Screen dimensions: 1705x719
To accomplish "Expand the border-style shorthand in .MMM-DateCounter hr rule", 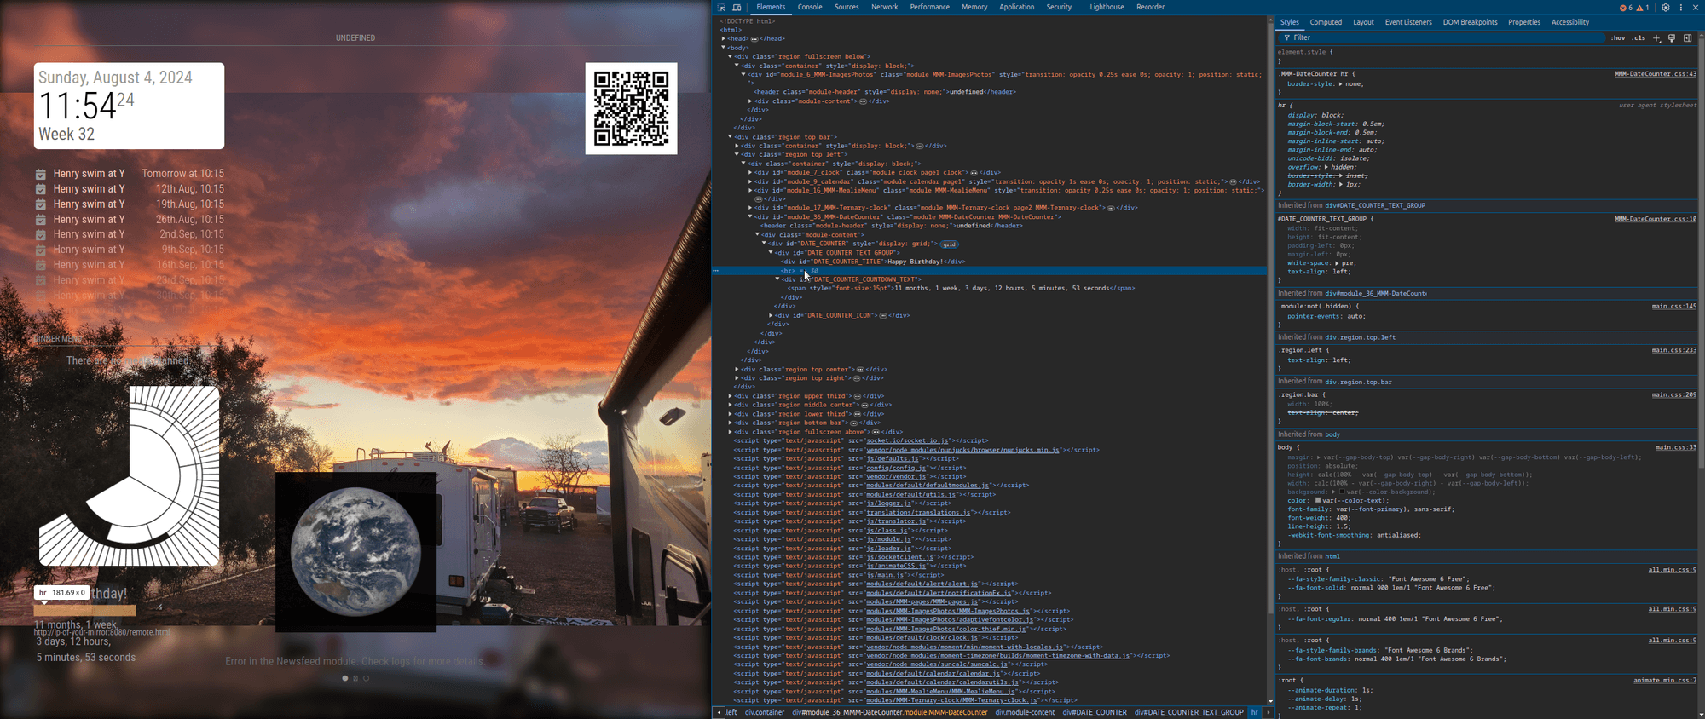I will coord(1340,84).
